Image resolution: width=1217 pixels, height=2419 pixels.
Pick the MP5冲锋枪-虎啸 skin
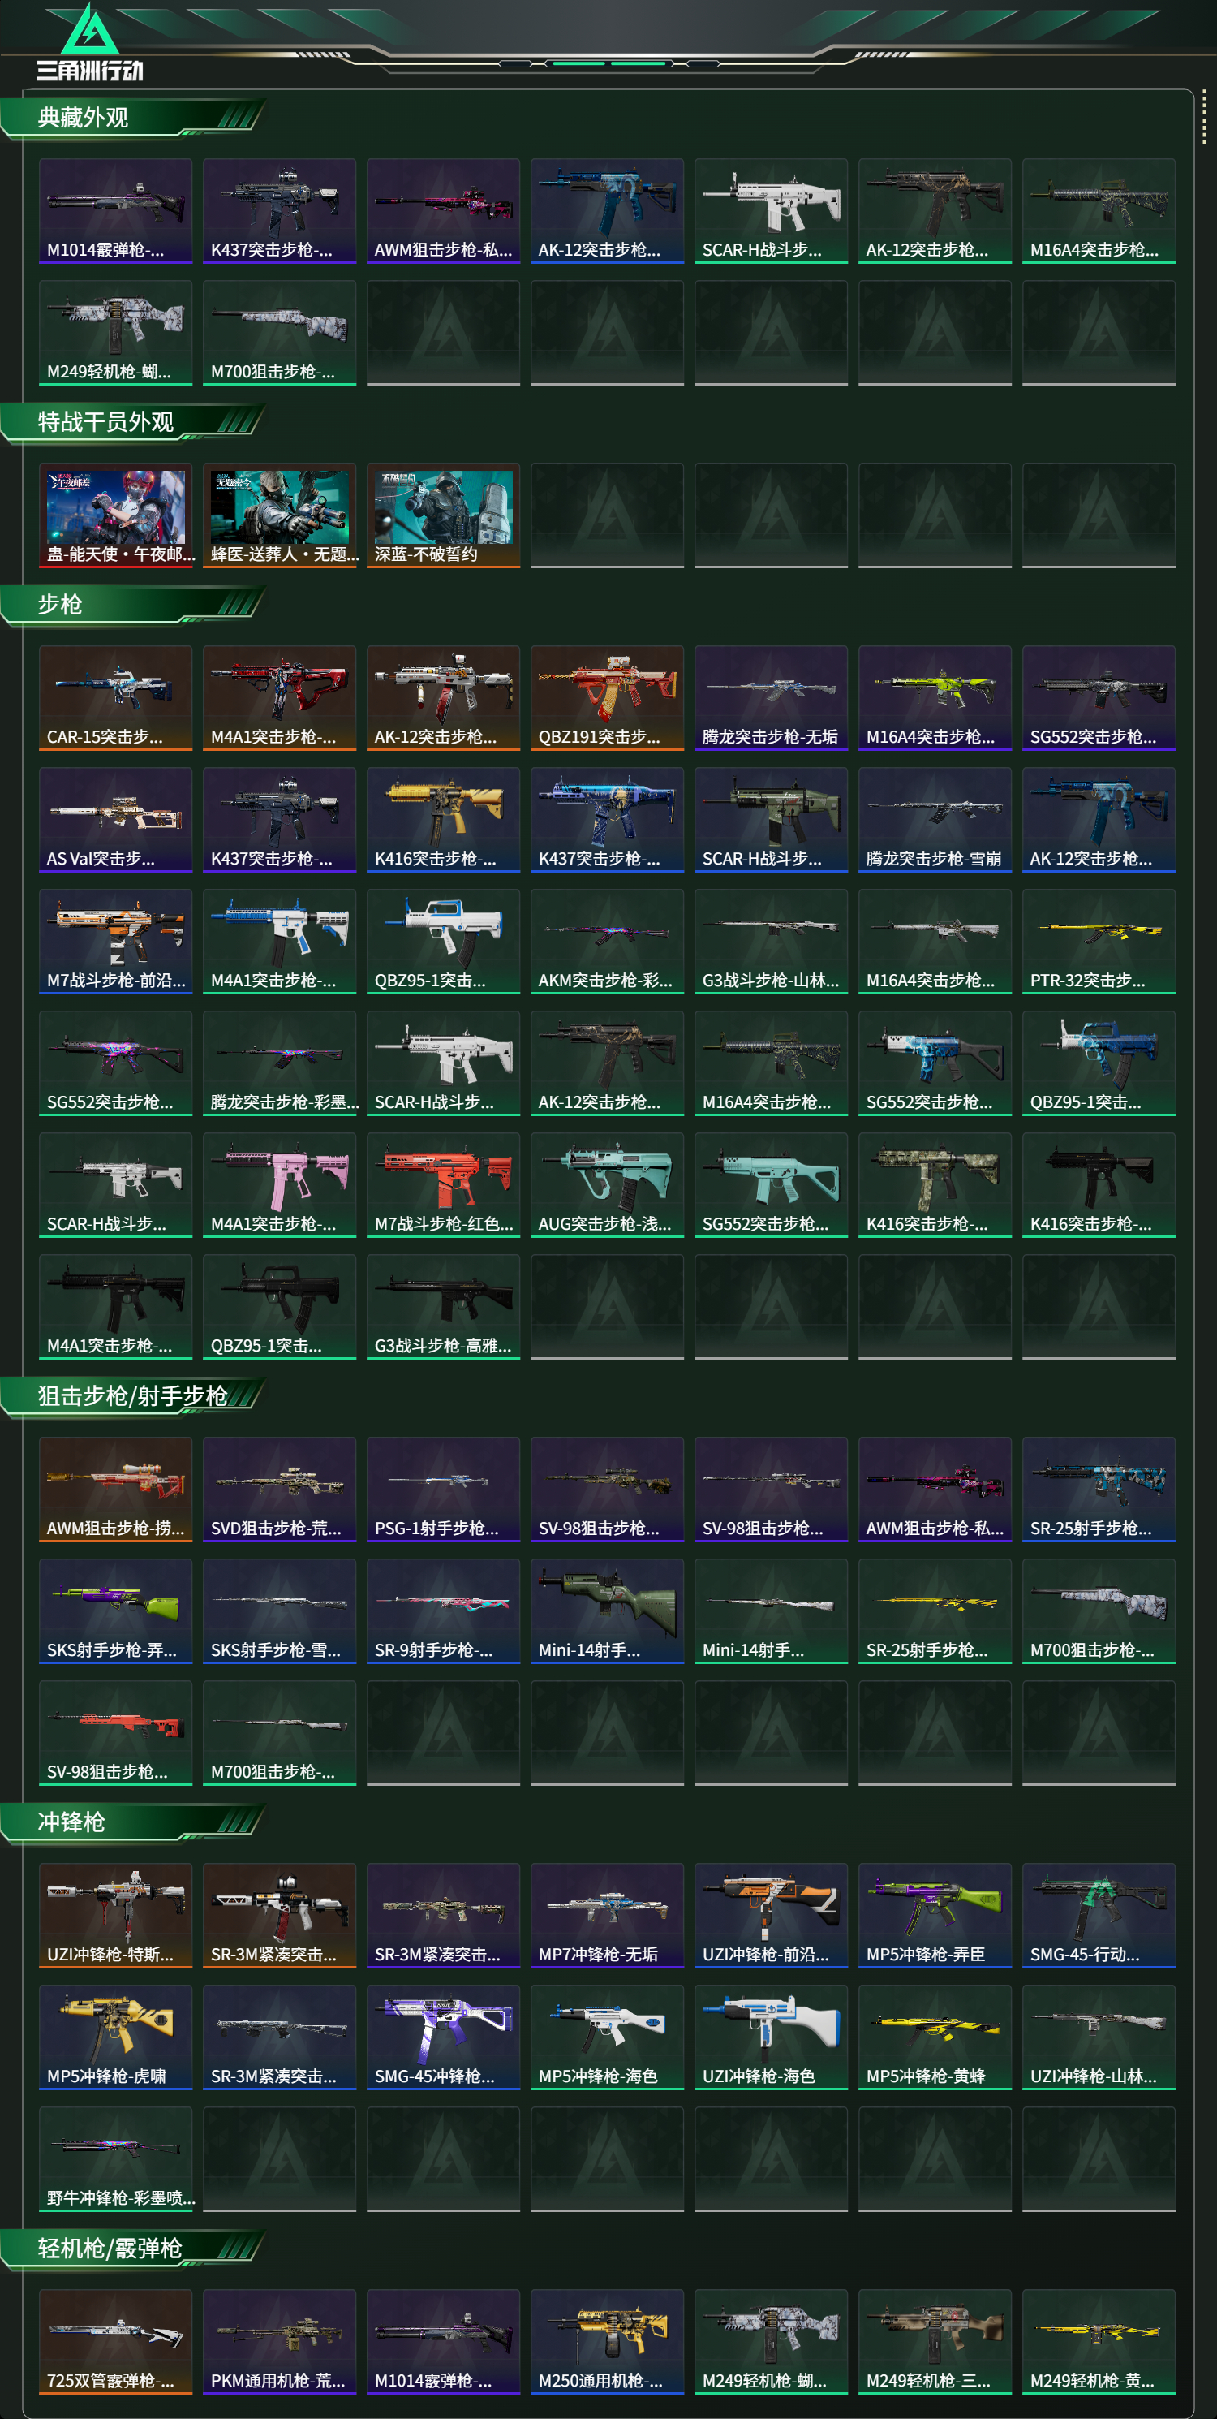[x=115, y=2037]
